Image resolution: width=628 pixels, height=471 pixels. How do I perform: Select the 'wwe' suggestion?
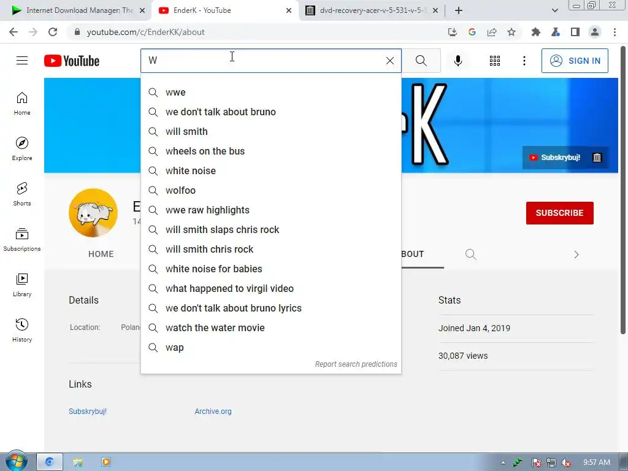270,92
